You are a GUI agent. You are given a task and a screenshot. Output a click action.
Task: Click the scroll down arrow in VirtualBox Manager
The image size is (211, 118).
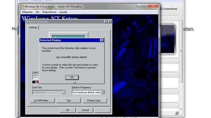point(181,109)
